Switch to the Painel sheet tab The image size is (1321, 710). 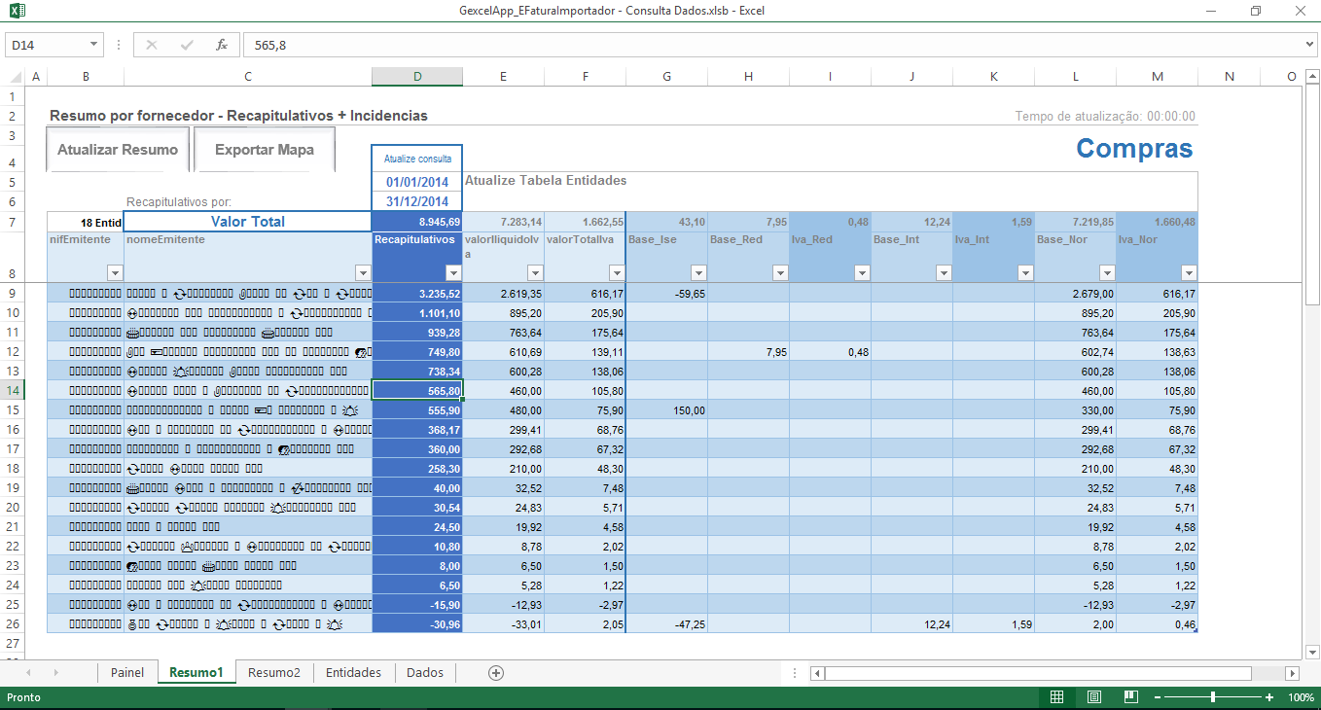tap(127, 672)
